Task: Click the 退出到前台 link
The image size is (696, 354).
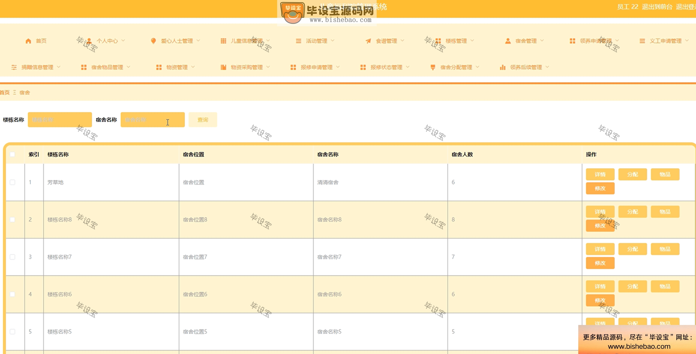Action: point(657,7)
